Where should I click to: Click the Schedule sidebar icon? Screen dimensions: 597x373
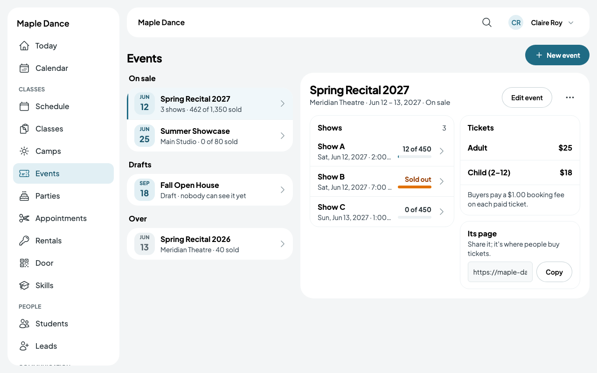tap(24, 106)
